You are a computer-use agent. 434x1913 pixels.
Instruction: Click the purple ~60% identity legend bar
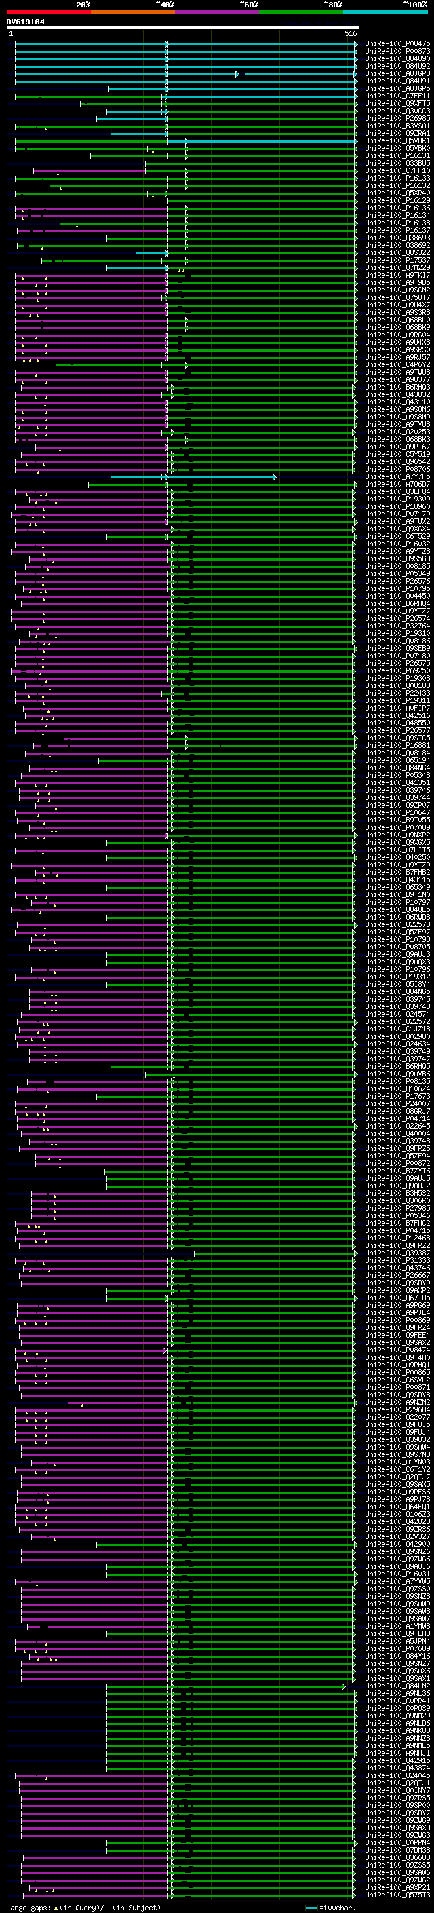(216, 12)
